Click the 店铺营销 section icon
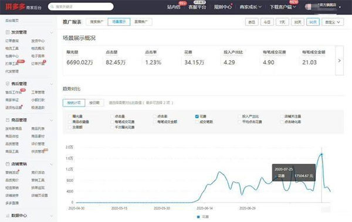 8,164
